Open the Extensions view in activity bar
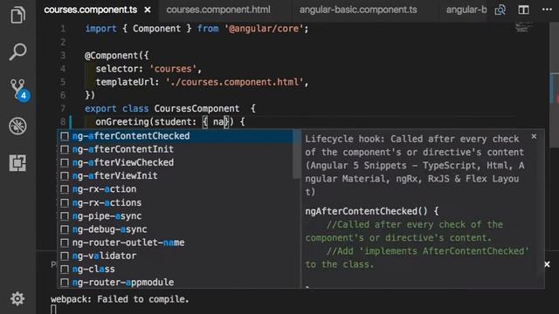The height and width of the screenshot is (314, 559). point(17,163)
